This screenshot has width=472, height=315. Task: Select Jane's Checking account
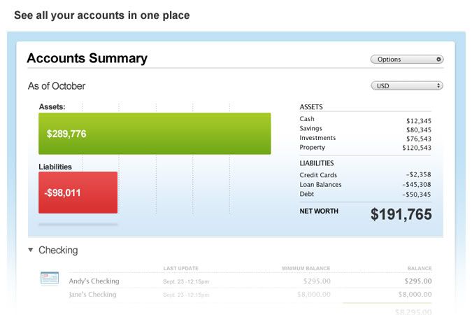[x=93, y=295]
